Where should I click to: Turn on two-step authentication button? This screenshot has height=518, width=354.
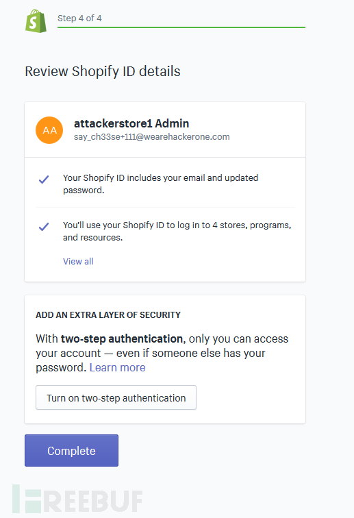[x=116, y=397]
